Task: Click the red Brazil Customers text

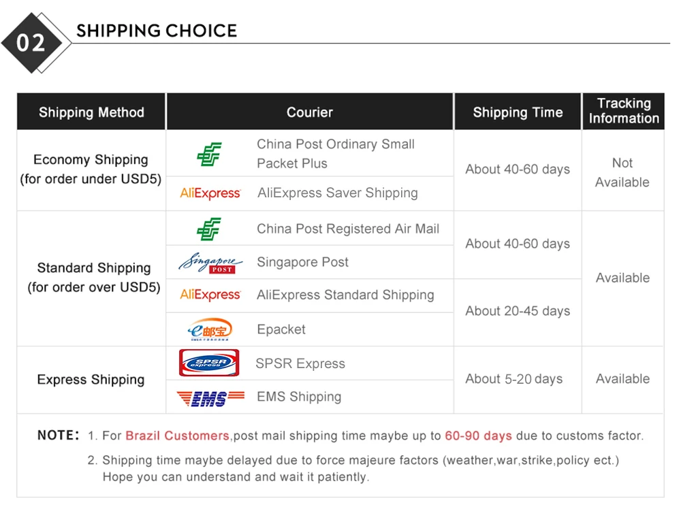Action: (177, 436)
